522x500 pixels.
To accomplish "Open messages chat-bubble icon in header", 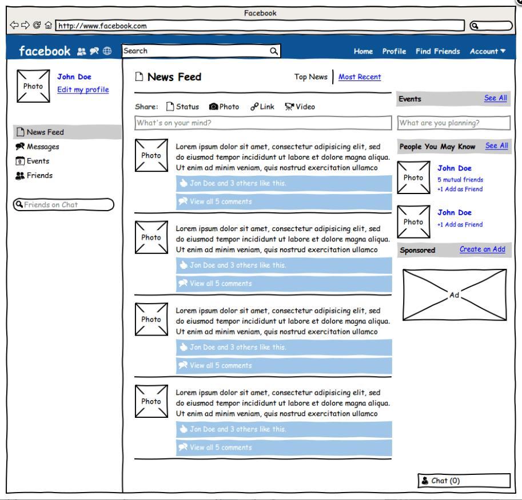I will (94, 51).
